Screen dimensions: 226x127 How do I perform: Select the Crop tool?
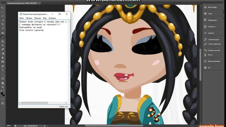point(2,24)
